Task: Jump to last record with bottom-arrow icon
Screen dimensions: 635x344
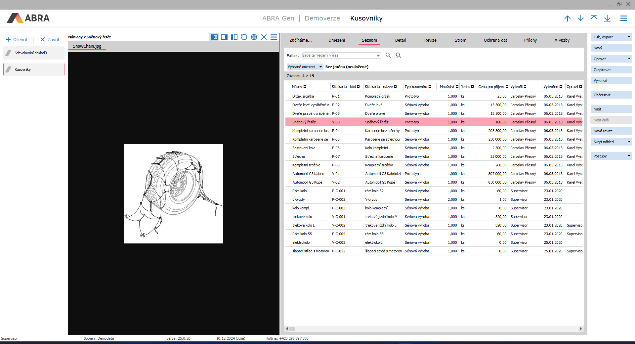Action: [607, 19]
